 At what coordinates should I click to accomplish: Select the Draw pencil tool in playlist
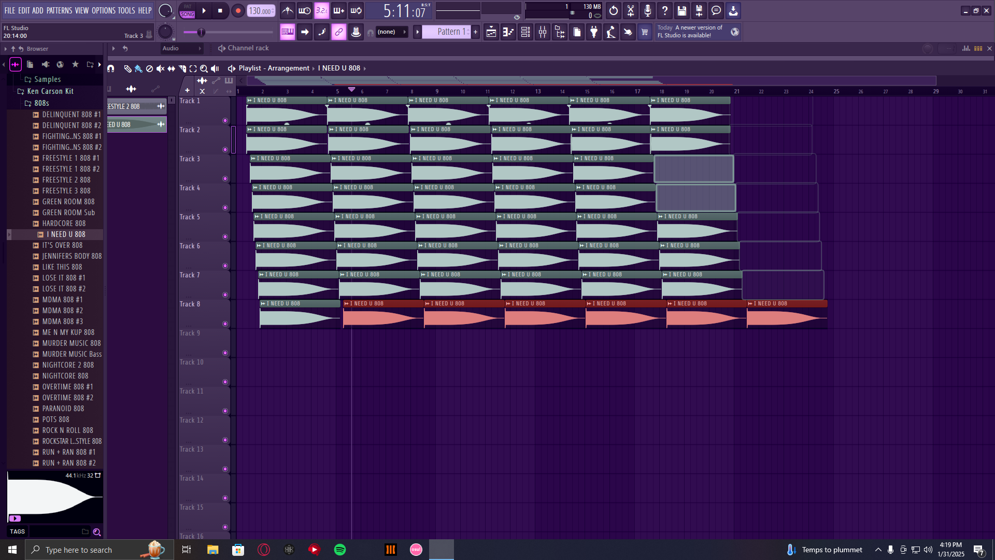[x=127, y=68]
